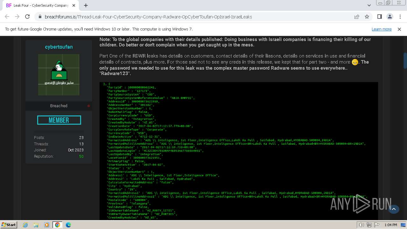The width and height of the screenshot is (407, 229).
Task: Click the Posts count 23
Action: [81, 138]
